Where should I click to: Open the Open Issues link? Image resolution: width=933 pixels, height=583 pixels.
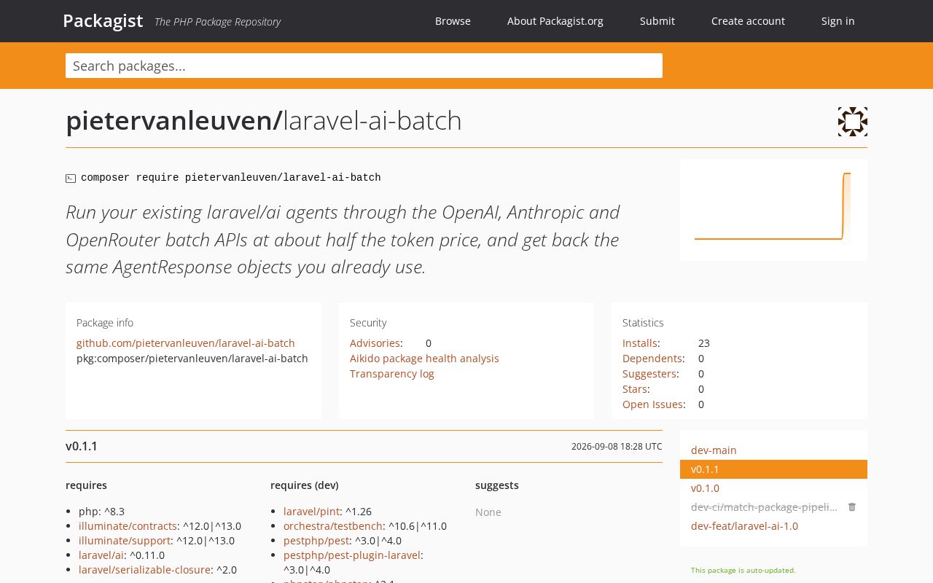(653, 404)
